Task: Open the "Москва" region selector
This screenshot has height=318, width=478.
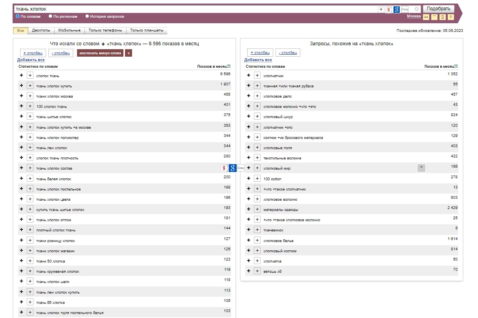Action: [x=414, y=16]
